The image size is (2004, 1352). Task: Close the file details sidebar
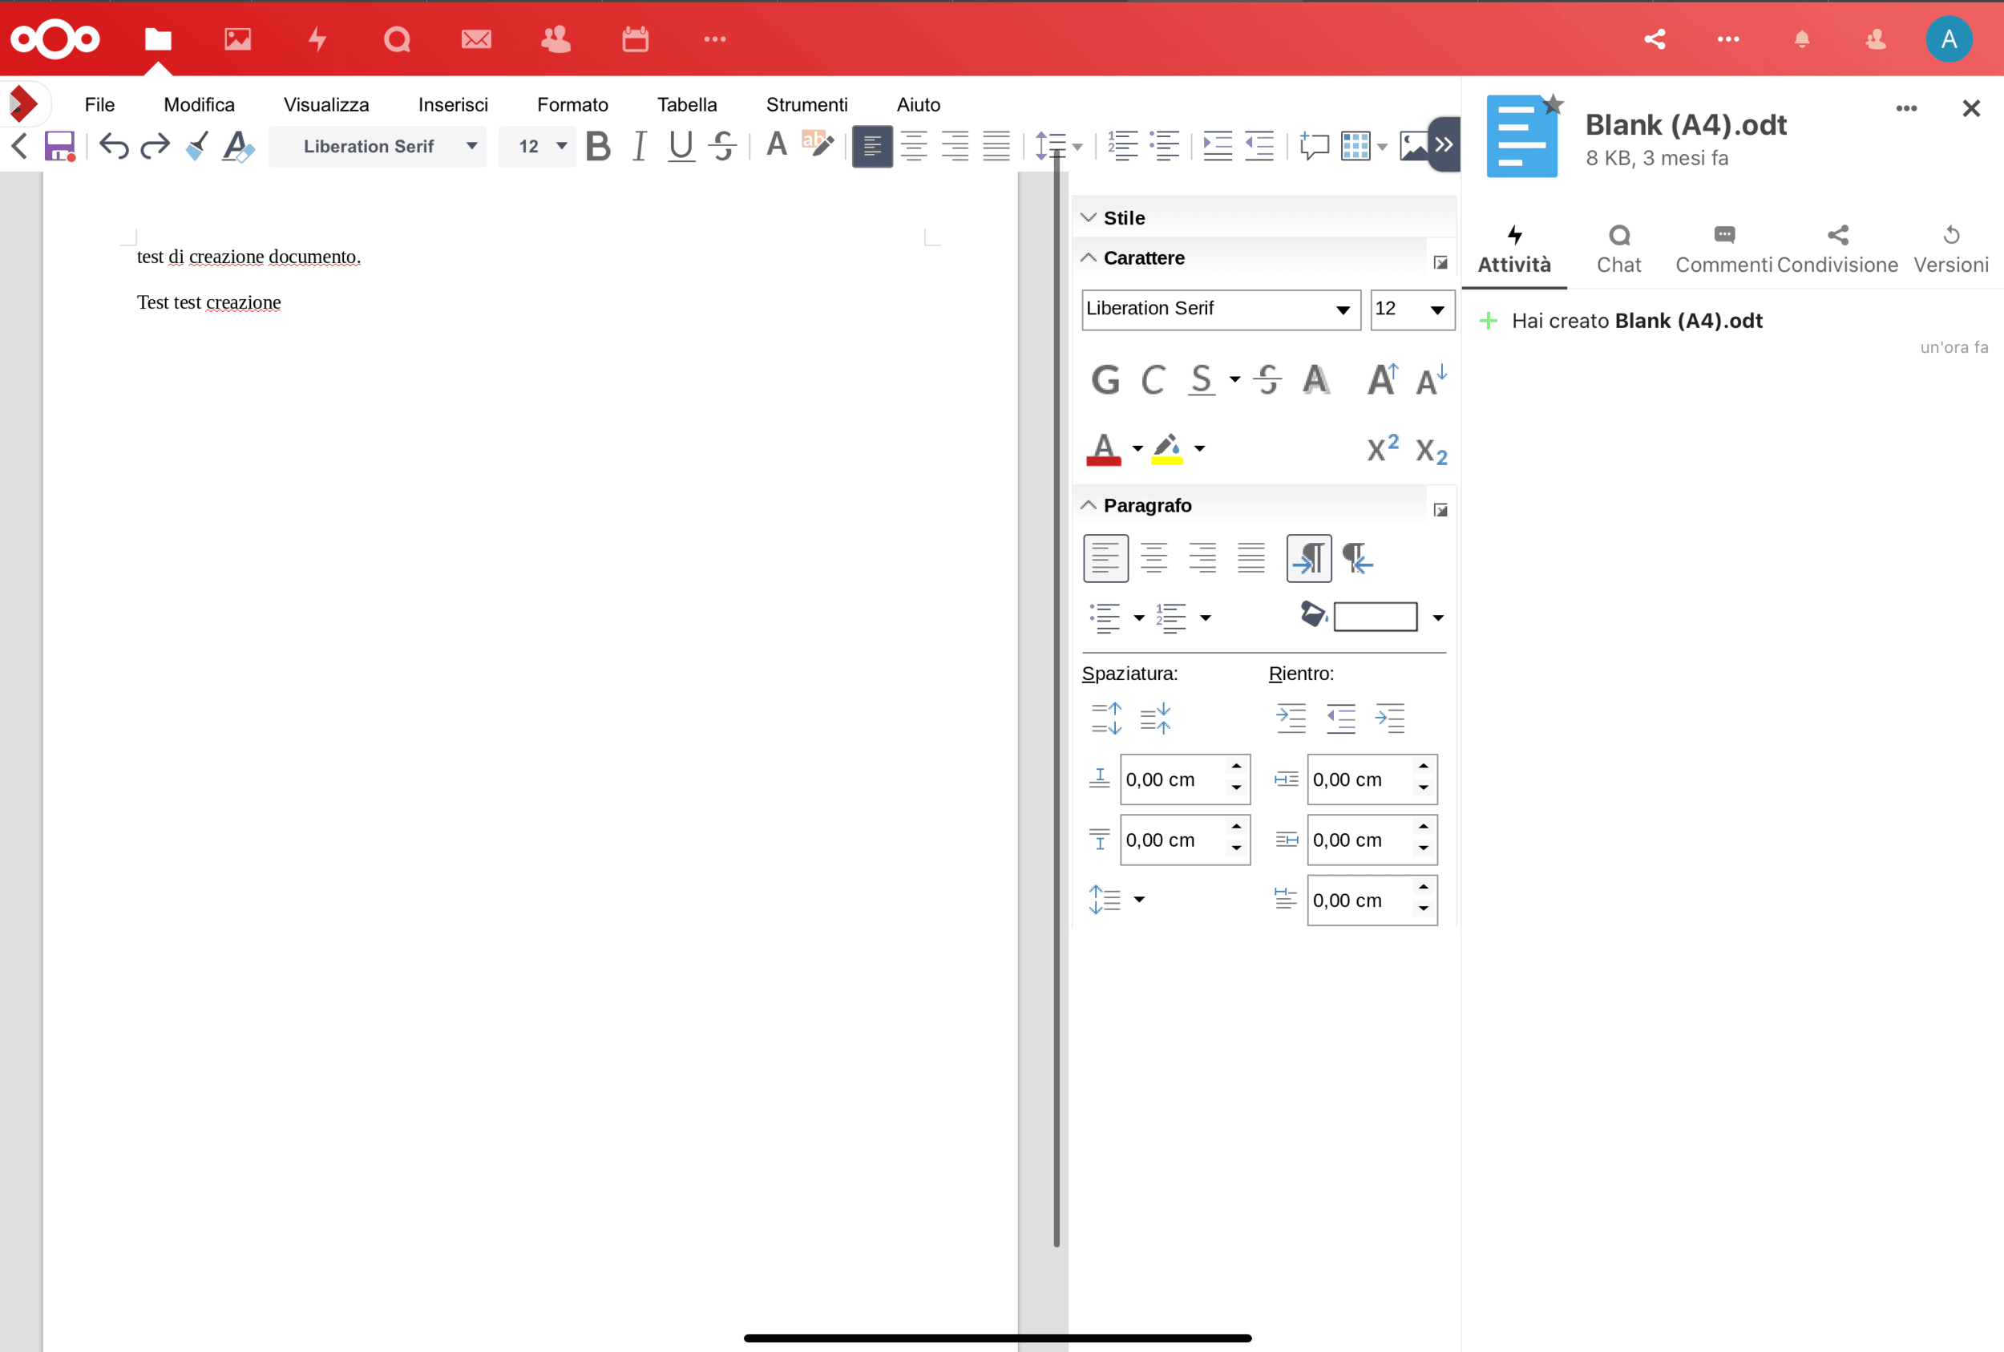point(1970,108)
